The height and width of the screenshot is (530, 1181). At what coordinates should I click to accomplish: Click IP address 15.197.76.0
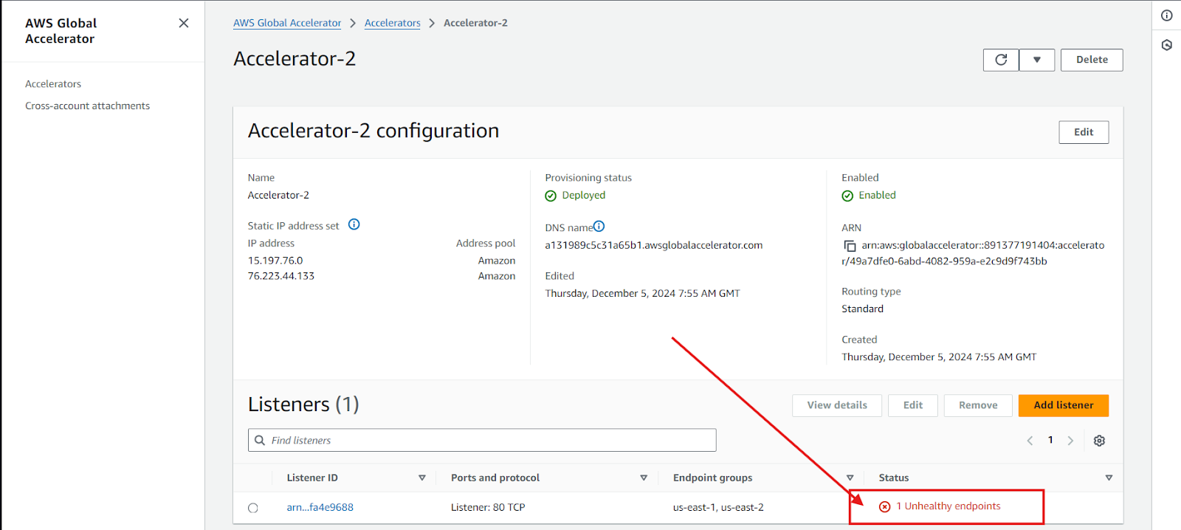point(275,261)
